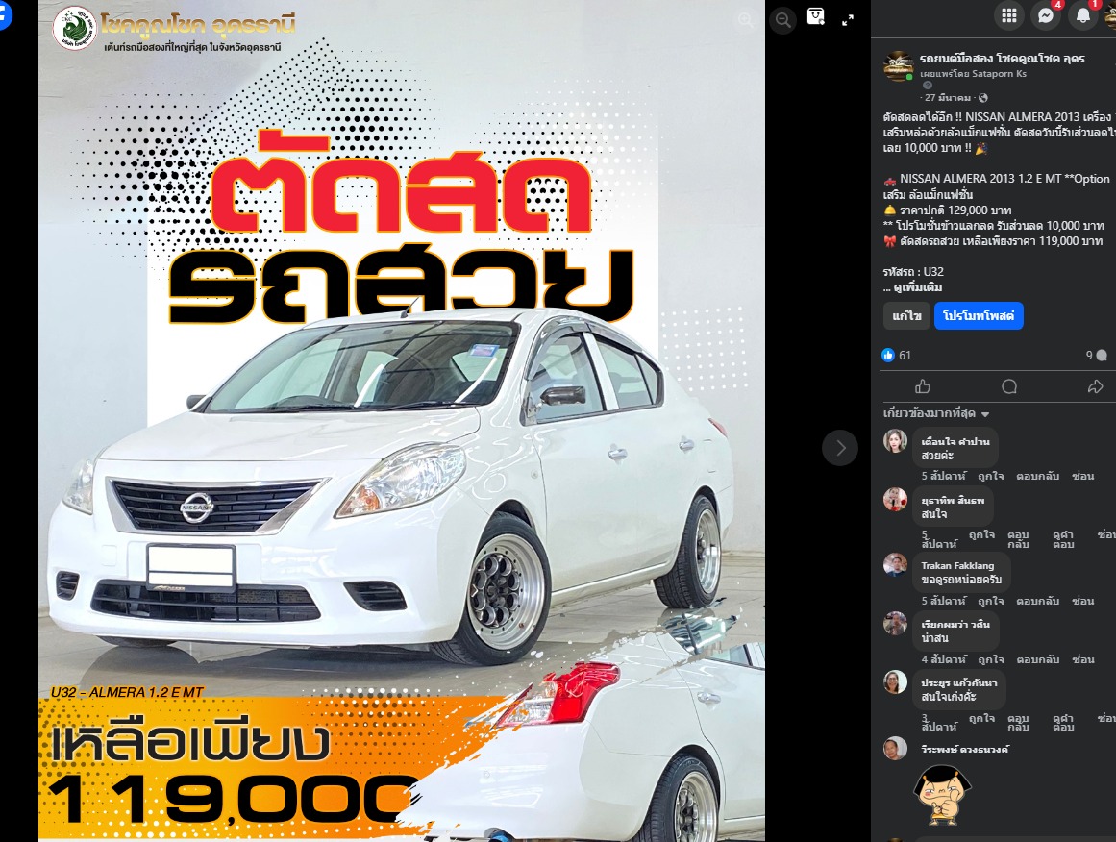Click the แก้ไข edit button
This screenshot has width=1116, height=842.
pyautogui.click(x=906, y=316)
